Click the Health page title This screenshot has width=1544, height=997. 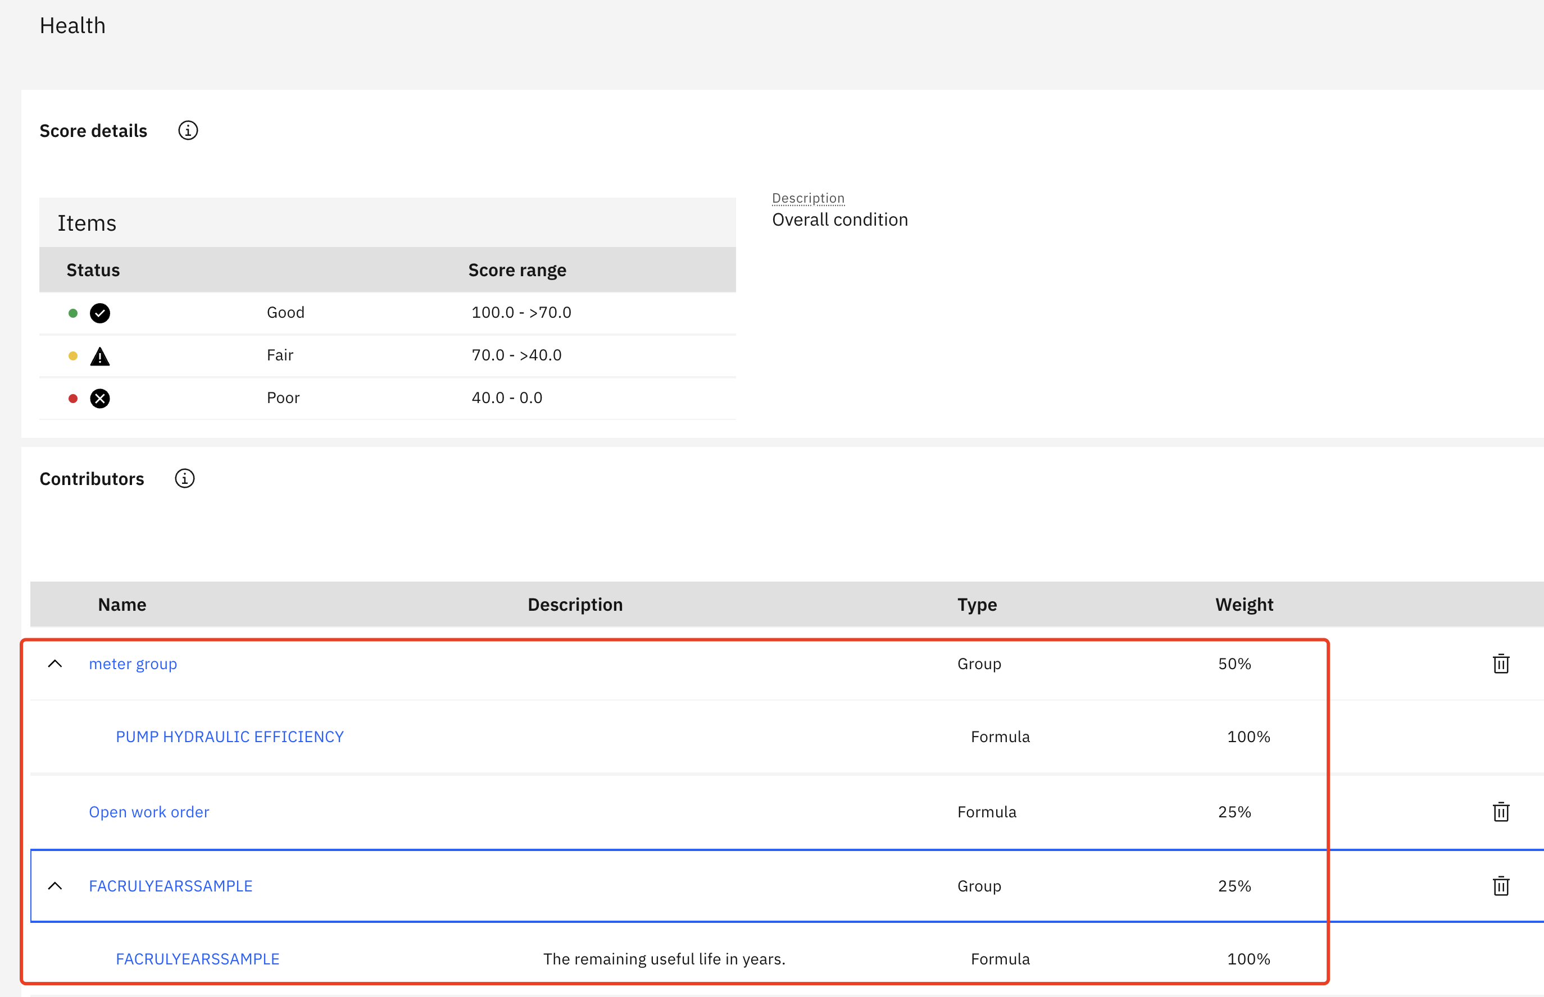click(x=72, y=26)
